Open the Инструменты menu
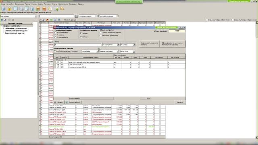 click(x=63, y=4)
